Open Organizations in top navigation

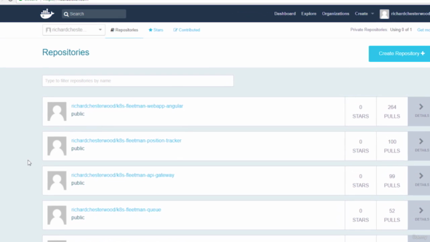335,13
